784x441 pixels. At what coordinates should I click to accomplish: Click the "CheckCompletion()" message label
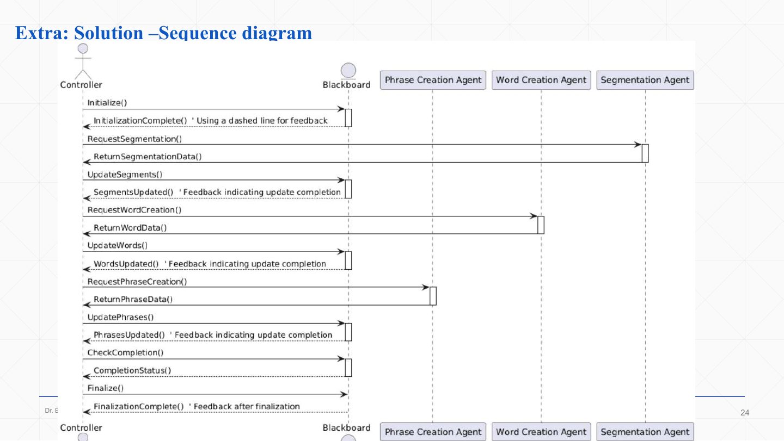pos(126,352)
